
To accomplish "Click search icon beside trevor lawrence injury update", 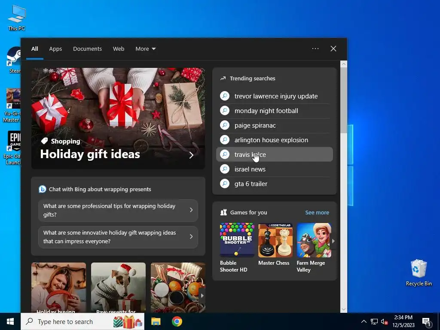I will 225,96.
